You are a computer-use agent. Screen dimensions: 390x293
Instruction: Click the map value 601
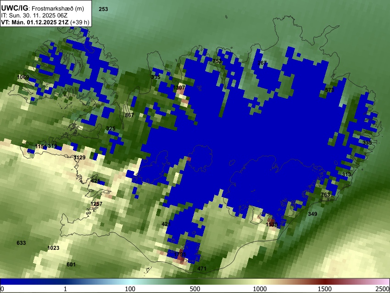[71, 265]
